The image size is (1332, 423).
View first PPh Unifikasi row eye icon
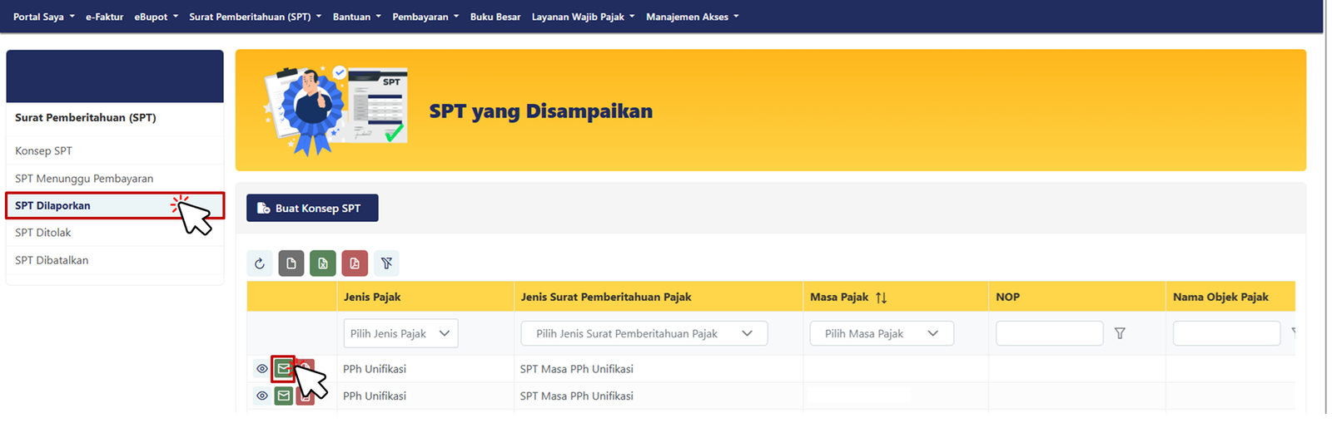pyautogui.click(x=262, y=368)
